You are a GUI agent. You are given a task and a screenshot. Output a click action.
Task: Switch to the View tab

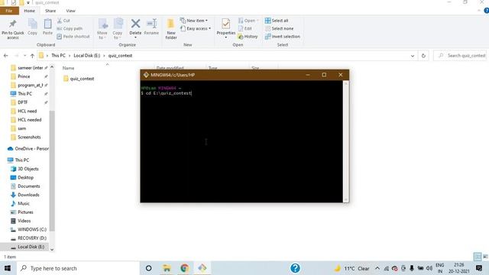pyautogui.click(x=70, y=11)
